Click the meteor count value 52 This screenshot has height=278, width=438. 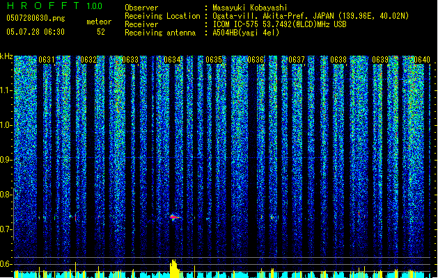point(101,32)
